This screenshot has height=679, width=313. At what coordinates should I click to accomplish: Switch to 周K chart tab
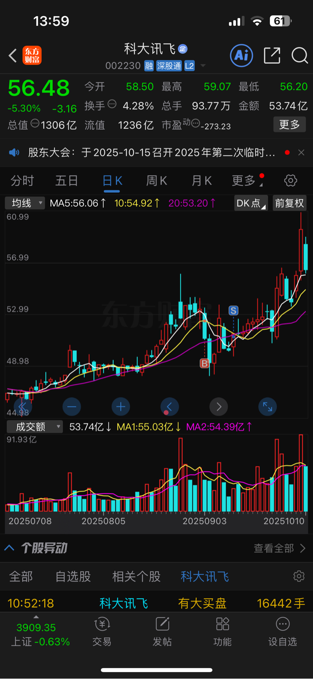[x=156, y=180]
